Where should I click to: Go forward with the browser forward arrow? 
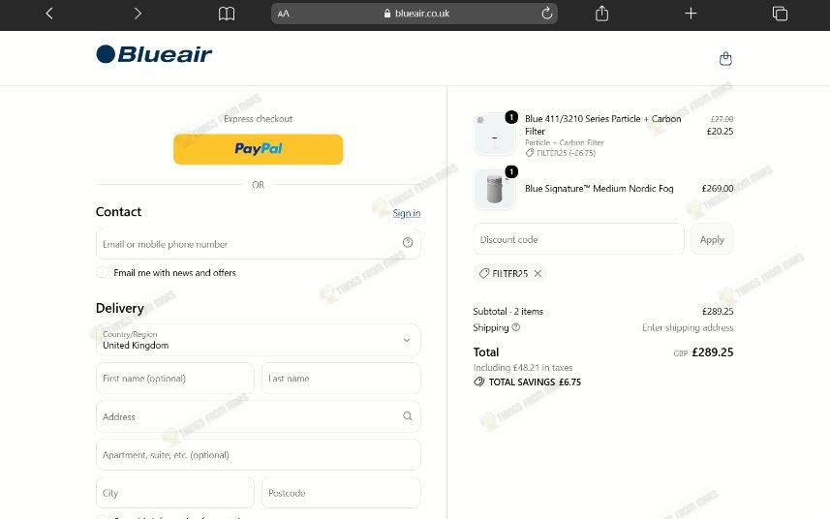138,14
